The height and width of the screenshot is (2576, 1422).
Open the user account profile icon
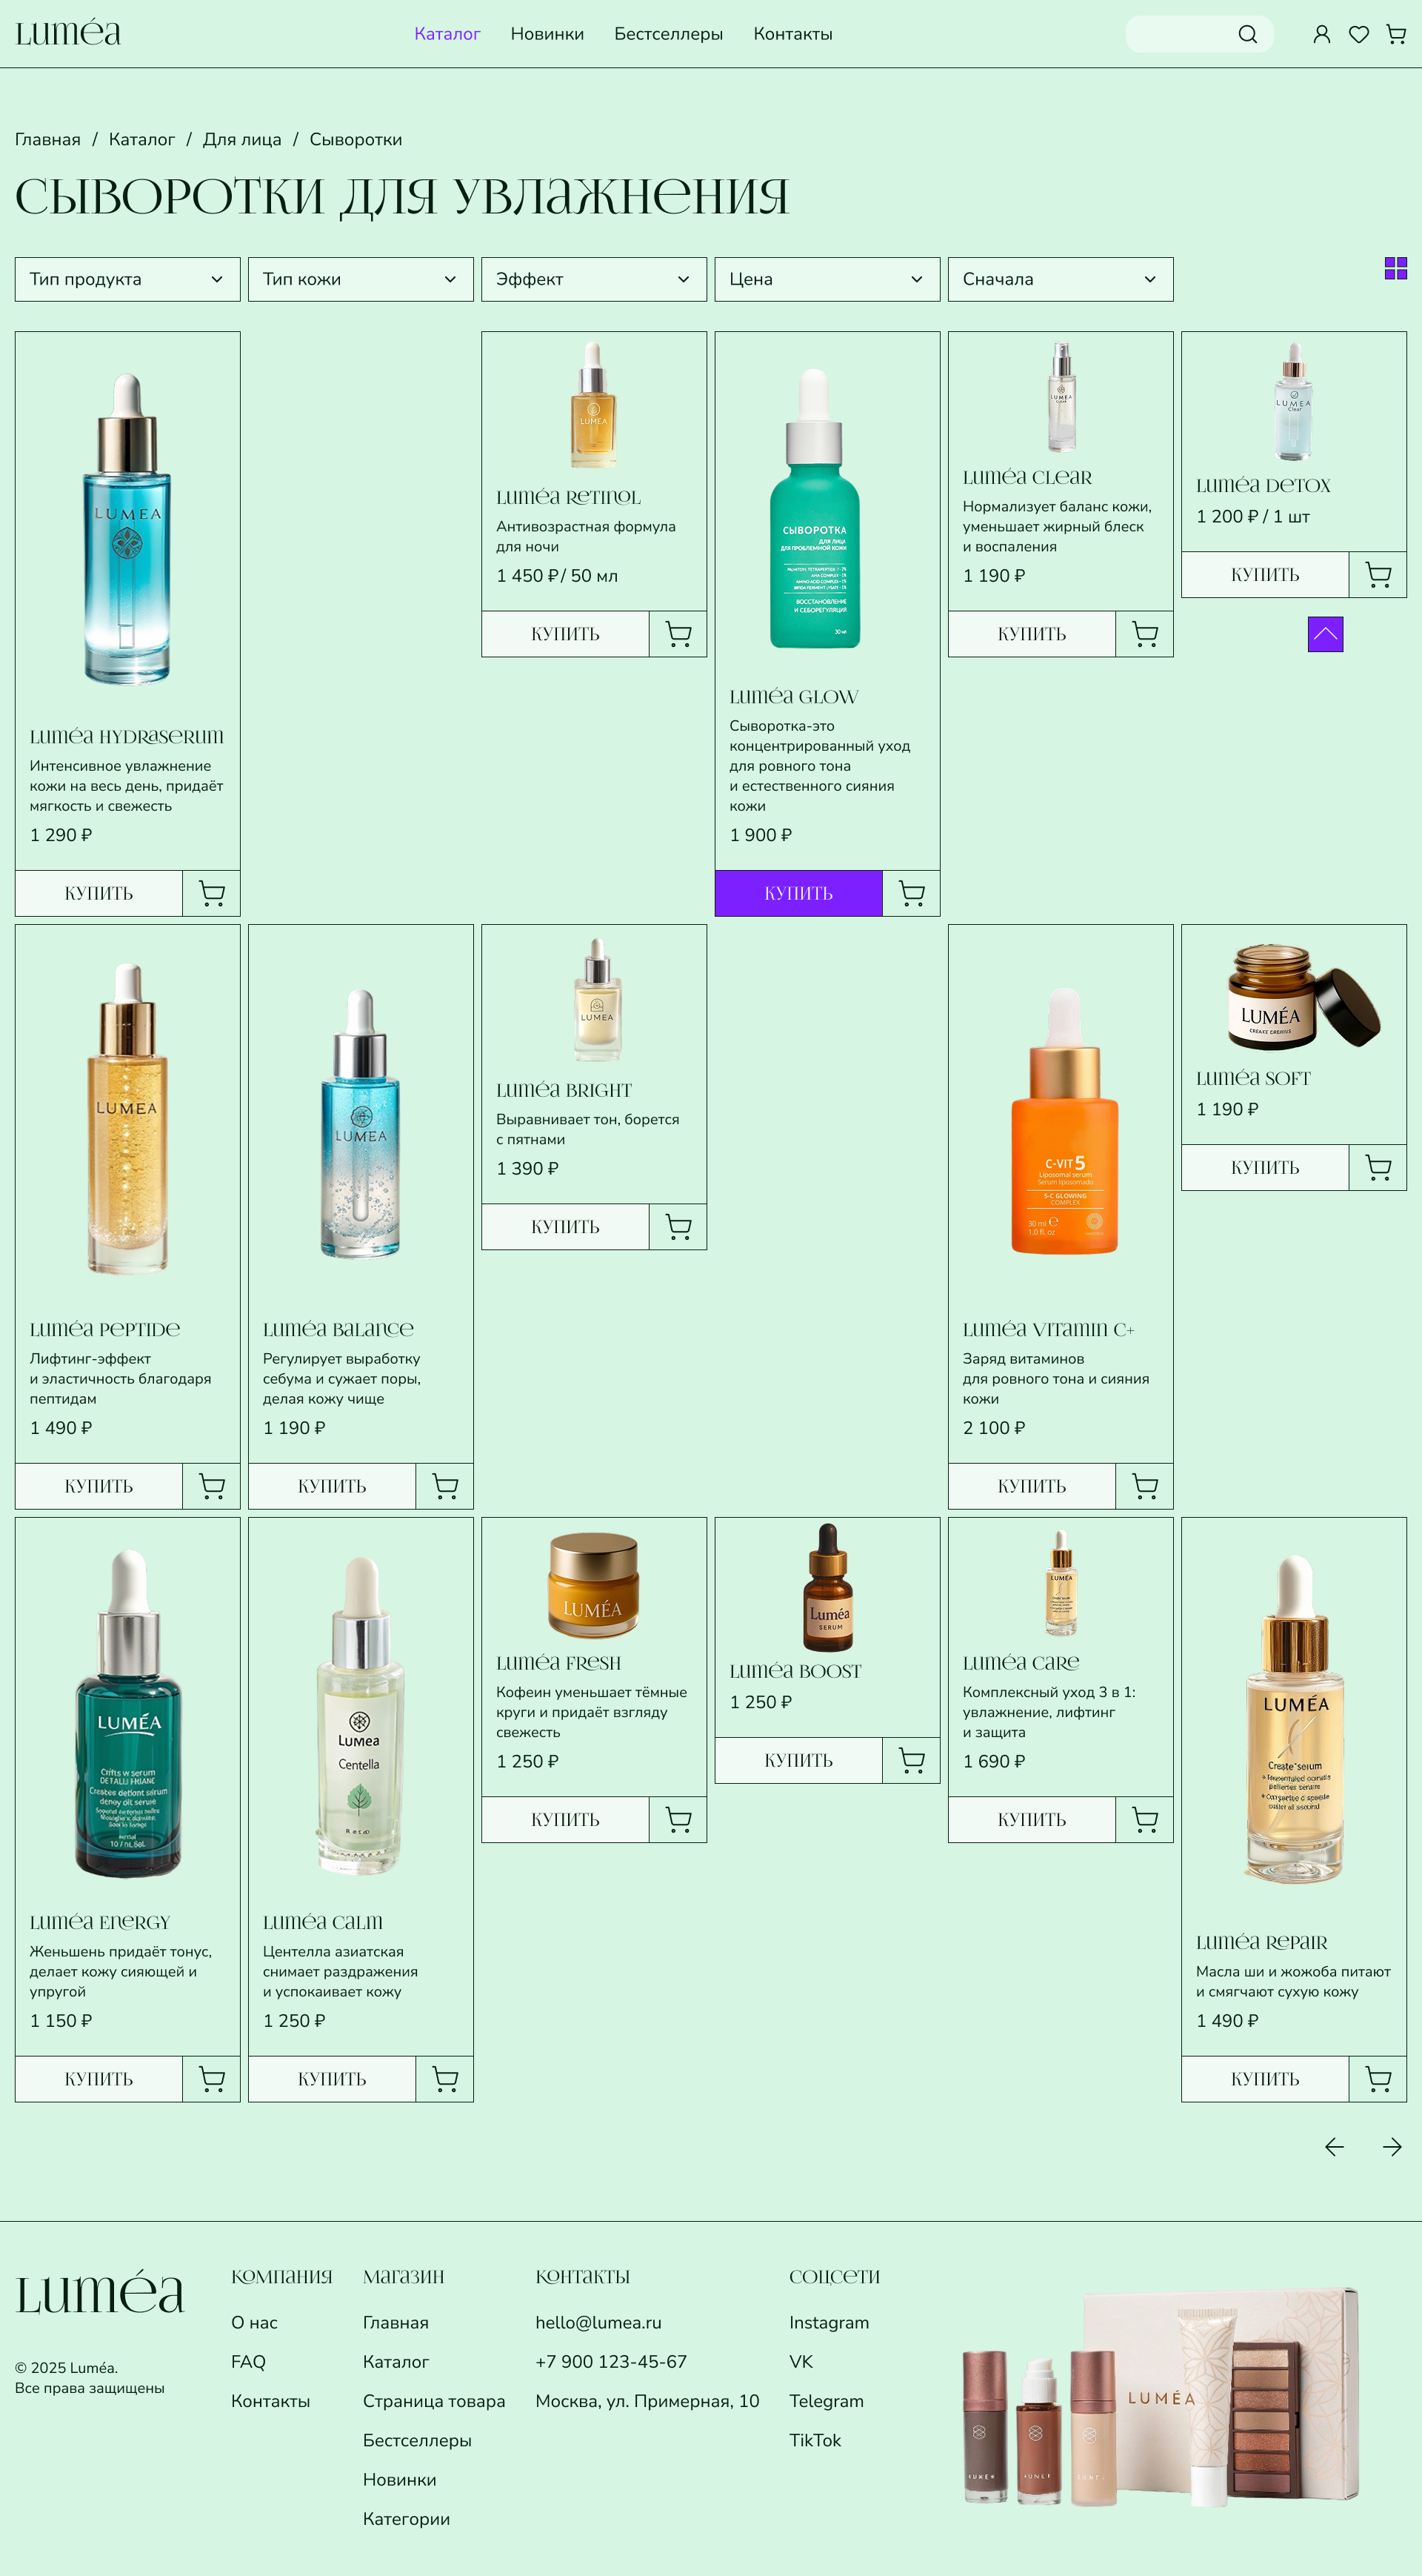coord(1321,34)
